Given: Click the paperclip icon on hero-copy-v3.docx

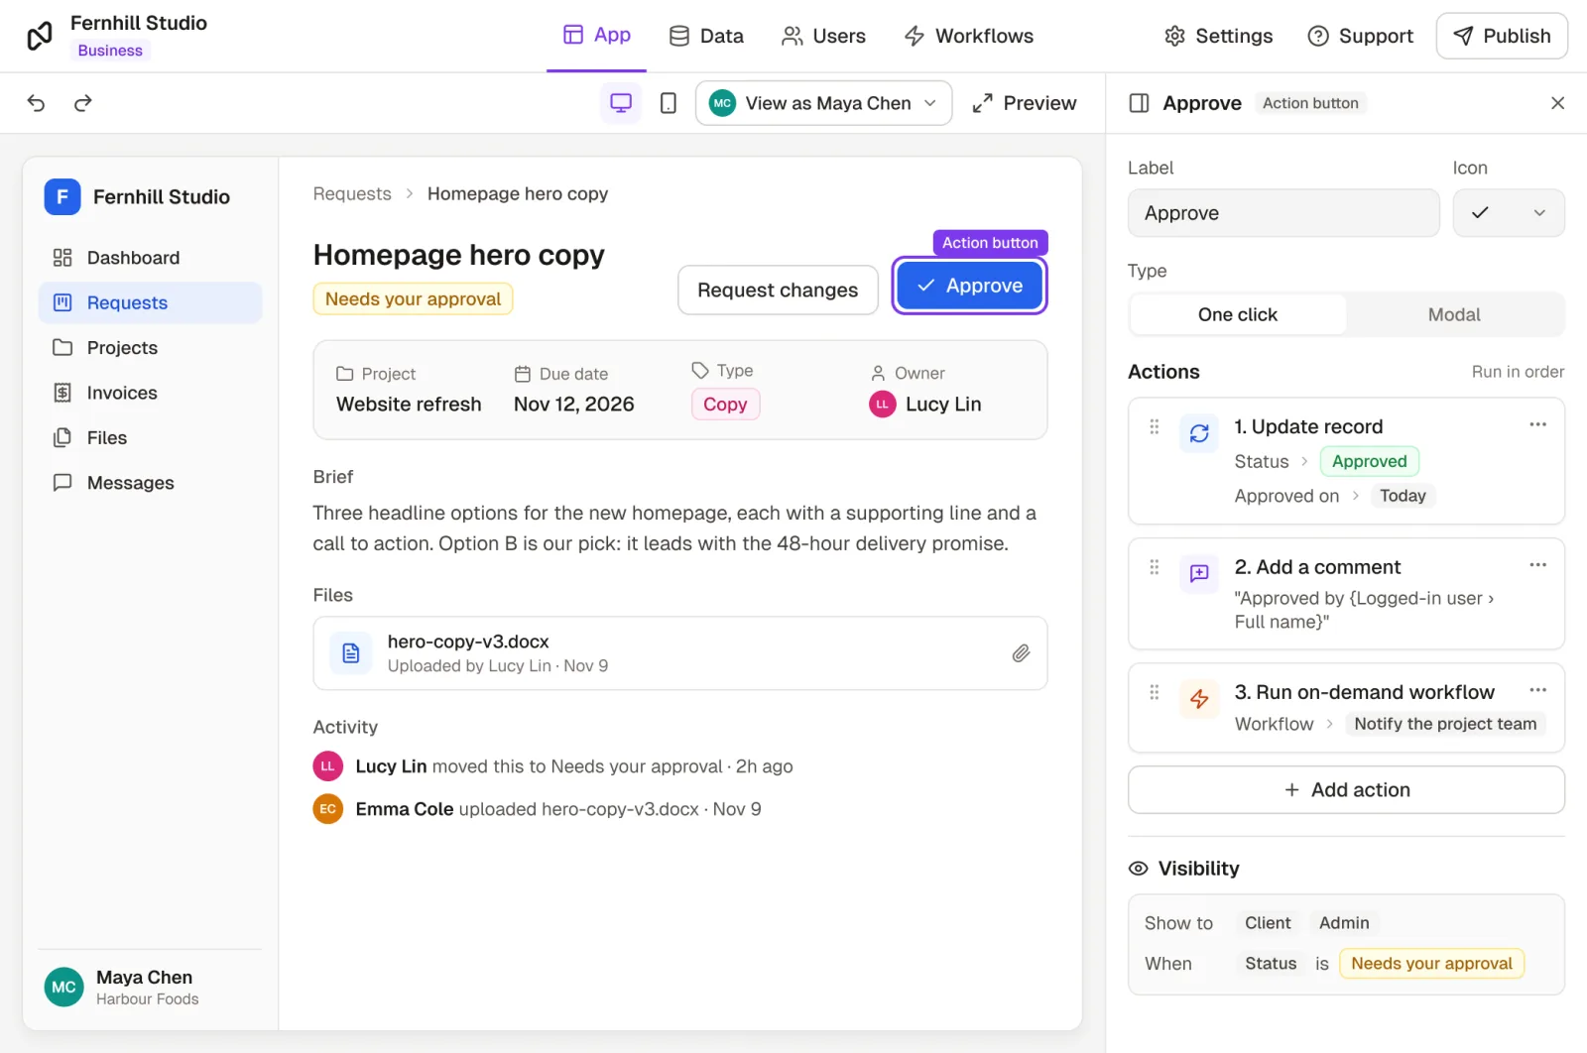Looking at the screenshot, I should (x=1021, y=653).
